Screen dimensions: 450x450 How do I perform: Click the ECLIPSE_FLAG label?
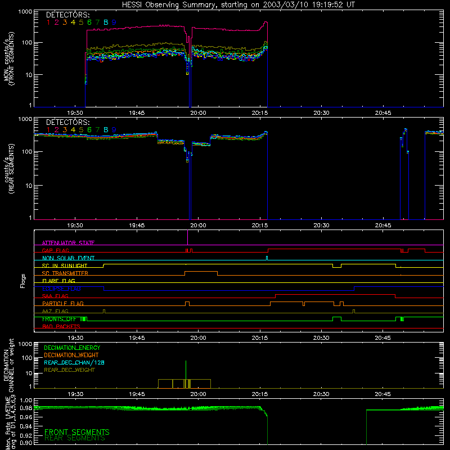61,289
